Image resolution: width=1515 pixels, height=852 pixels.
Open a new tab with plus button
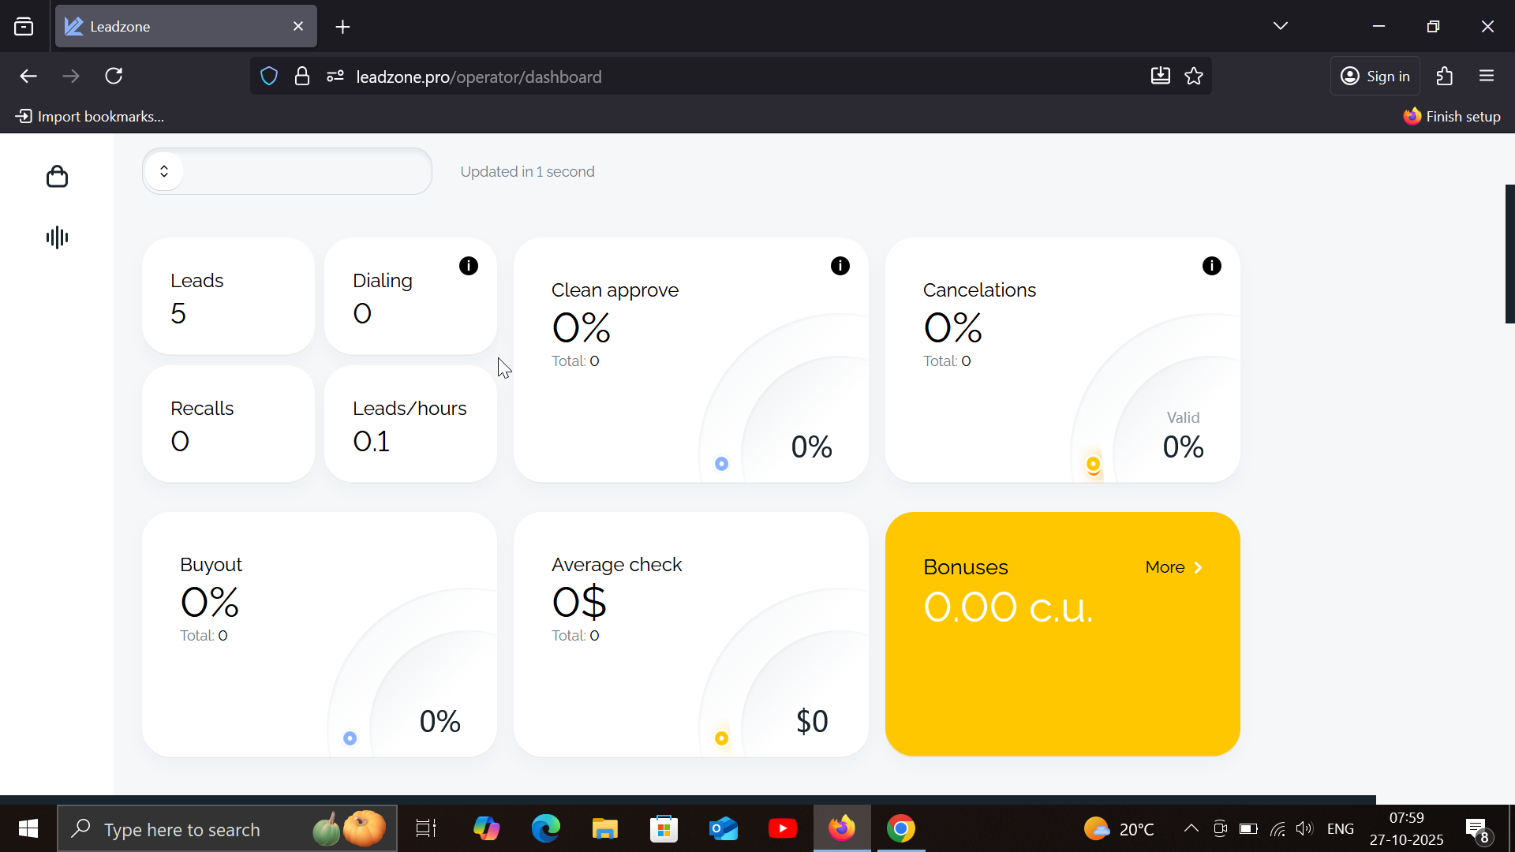(342, 27)
